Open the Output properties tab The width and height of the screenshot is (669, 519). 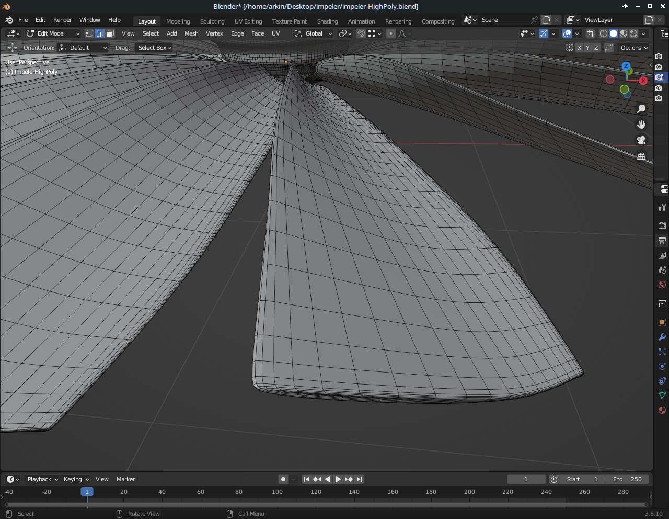pyautogui.click(x=662, y=241)
